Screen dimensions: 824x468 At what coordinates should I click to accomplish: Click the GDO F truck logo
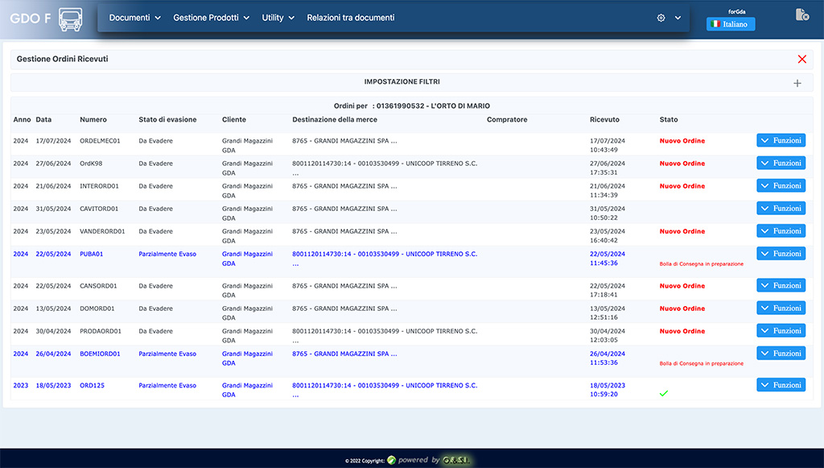[71, 19]
